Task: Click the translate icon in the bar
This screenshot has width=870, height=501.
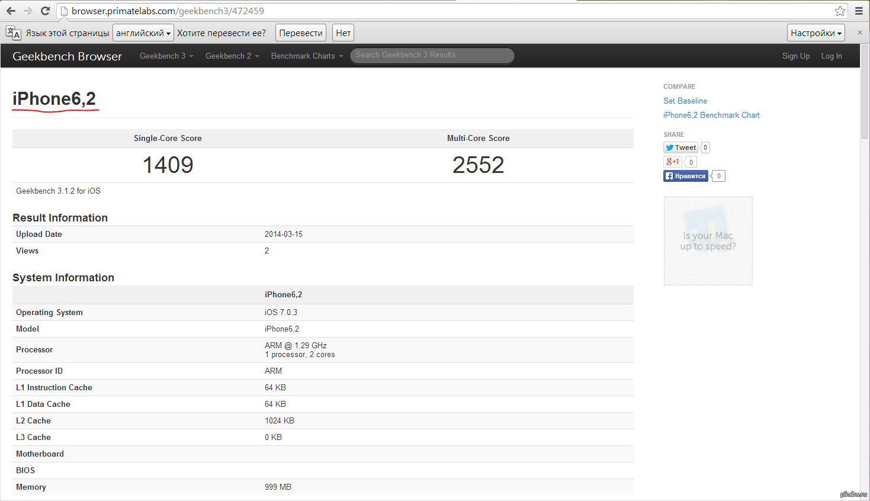Action: [13, 33]
